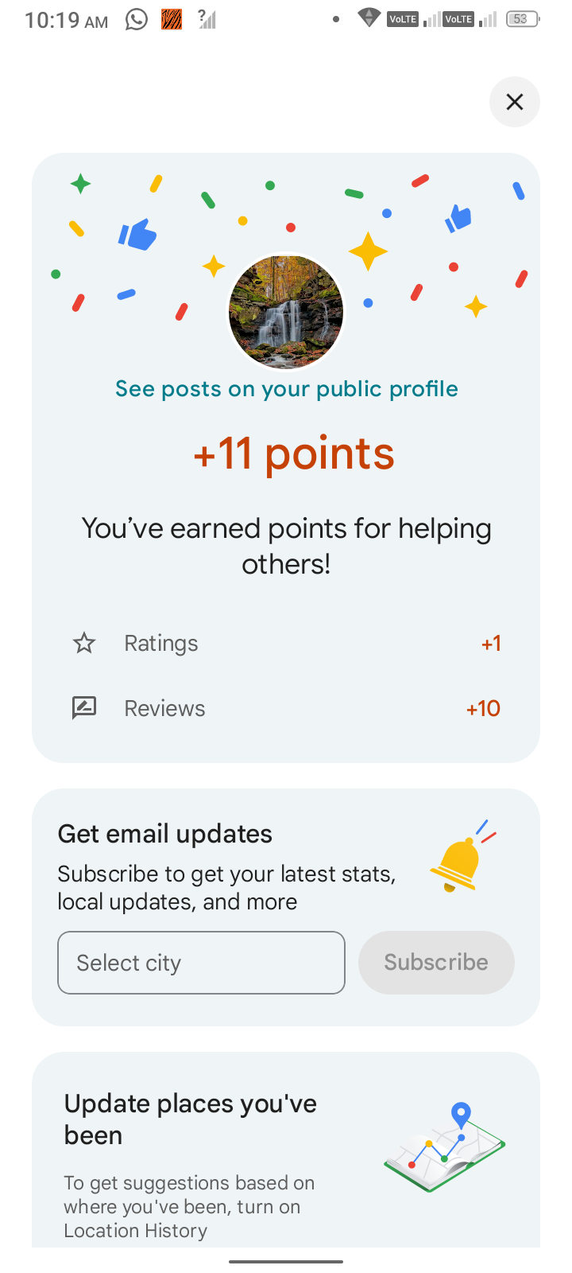The width and height of the screenshot is (572, 1273).
Task: Tap the +10 reviews points value
Action: pyautogui.click(x=483, y=708)
